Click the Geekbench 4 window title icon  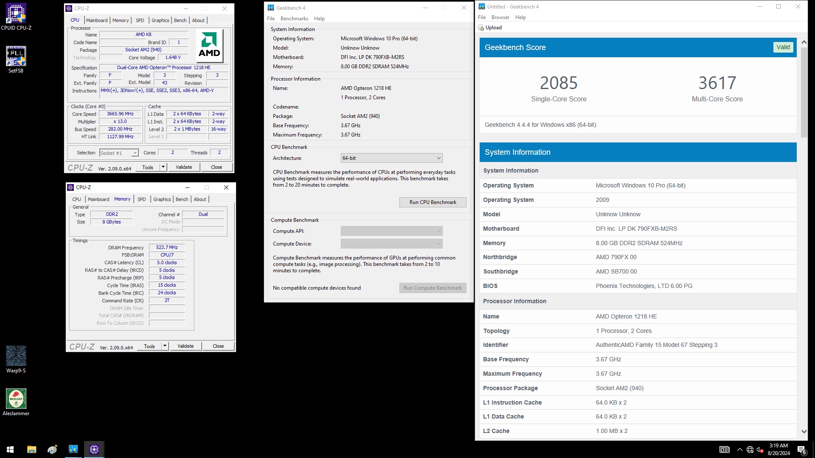[271, 8]
